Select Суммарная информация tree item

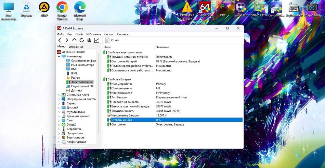click(x=83, y=61)
